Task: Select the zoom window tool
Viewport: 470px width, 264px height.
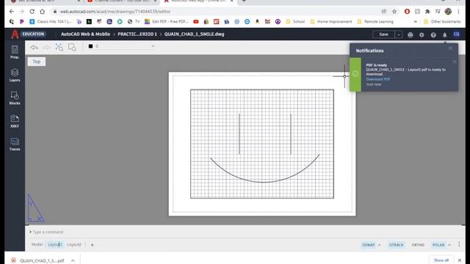Action: tap(72, 47)
